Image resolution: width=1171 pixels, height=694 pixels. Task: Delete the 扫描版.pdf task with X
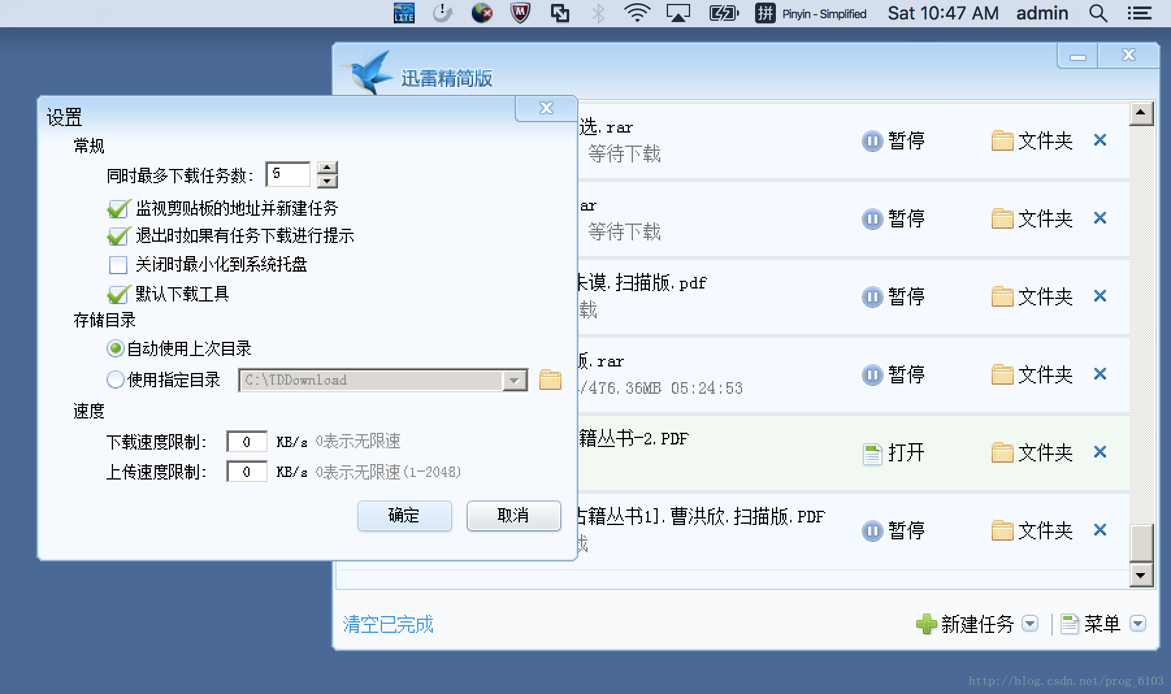1100,296
